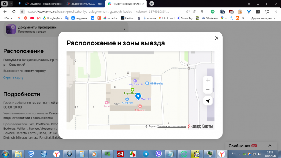Screen dimensions: 281x158
Task: Open a new browser tab
Action: [151, 4]
